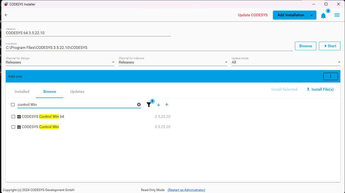Sort add-ons descending with down arrow
345x193 pixels.
(x=159, y=105)
